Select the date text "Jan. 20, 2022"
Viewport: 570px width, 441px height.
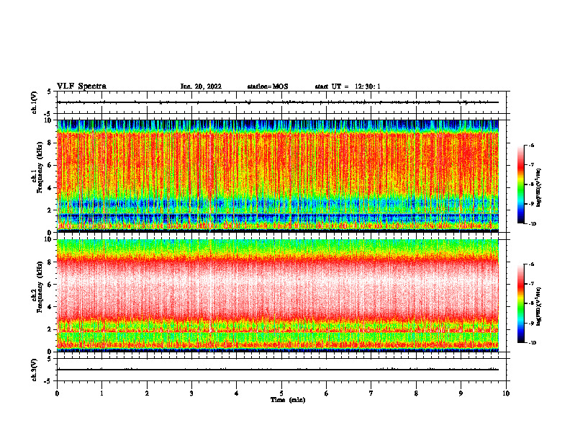point(201,86)
